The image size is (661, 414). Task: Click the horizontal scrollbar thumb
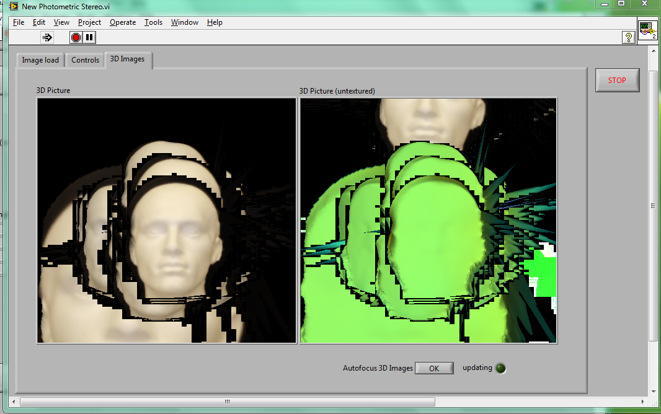[228, 402]
